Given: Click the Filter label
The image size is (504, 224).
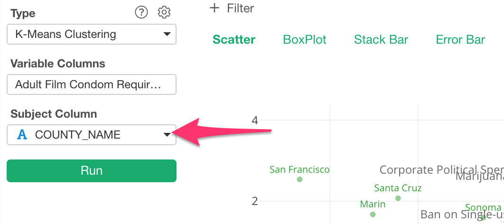Looking at the screenshot, I should point(241,8).
